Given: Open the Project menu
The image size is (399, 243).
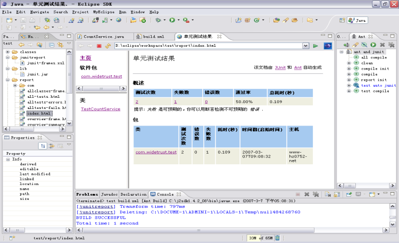Looking at the screenshot, I should tap(80, 12).
